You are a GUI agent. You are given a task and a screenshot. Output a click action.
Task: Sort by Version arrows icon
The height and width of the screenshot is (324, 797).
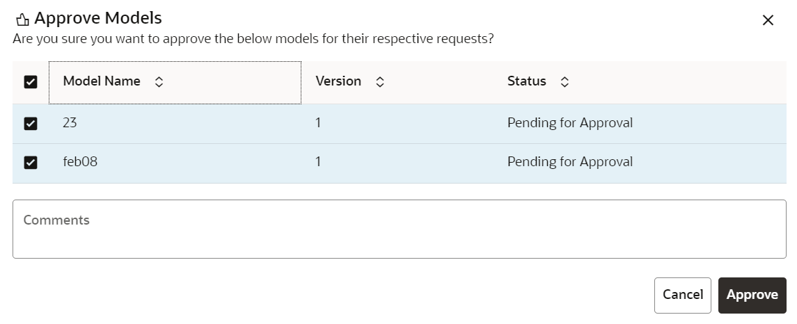click(379, 82)
